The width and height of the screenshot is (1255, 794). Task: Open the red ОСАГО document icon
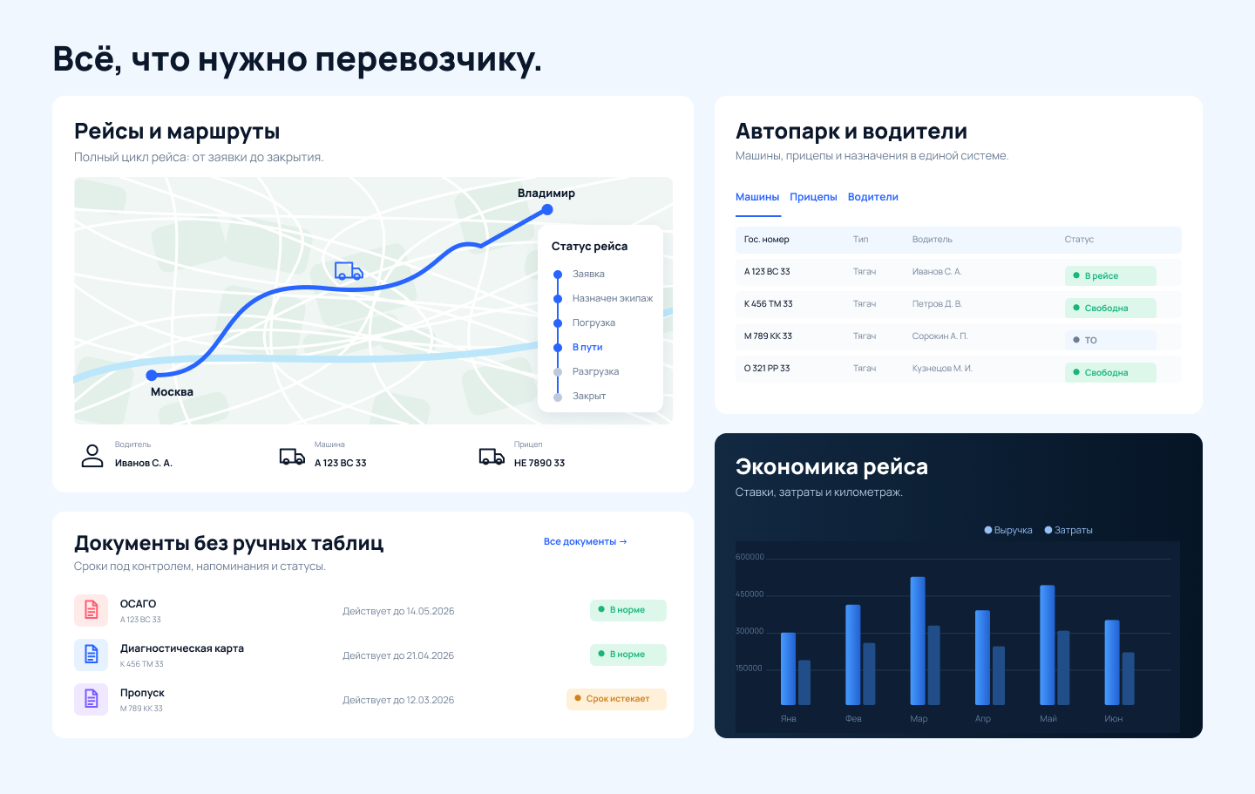point(91,610)
